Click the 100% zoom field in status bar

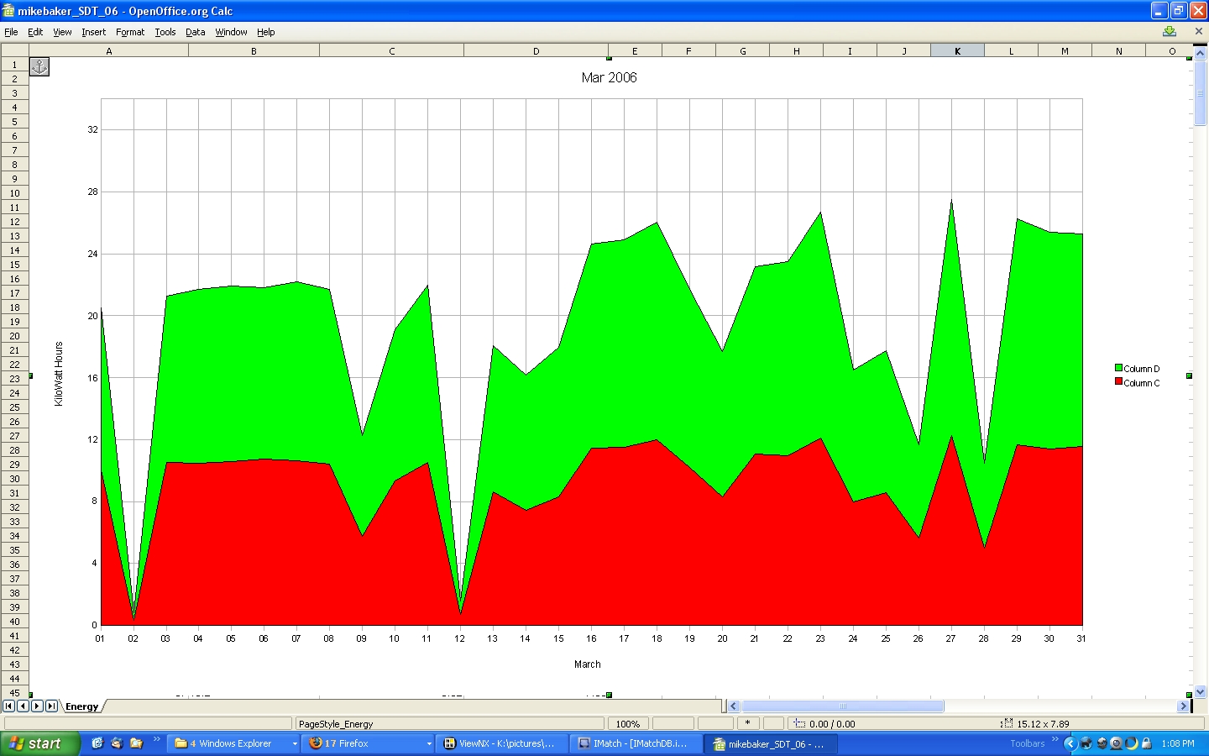pyautogui.click(x=628, y=723)
